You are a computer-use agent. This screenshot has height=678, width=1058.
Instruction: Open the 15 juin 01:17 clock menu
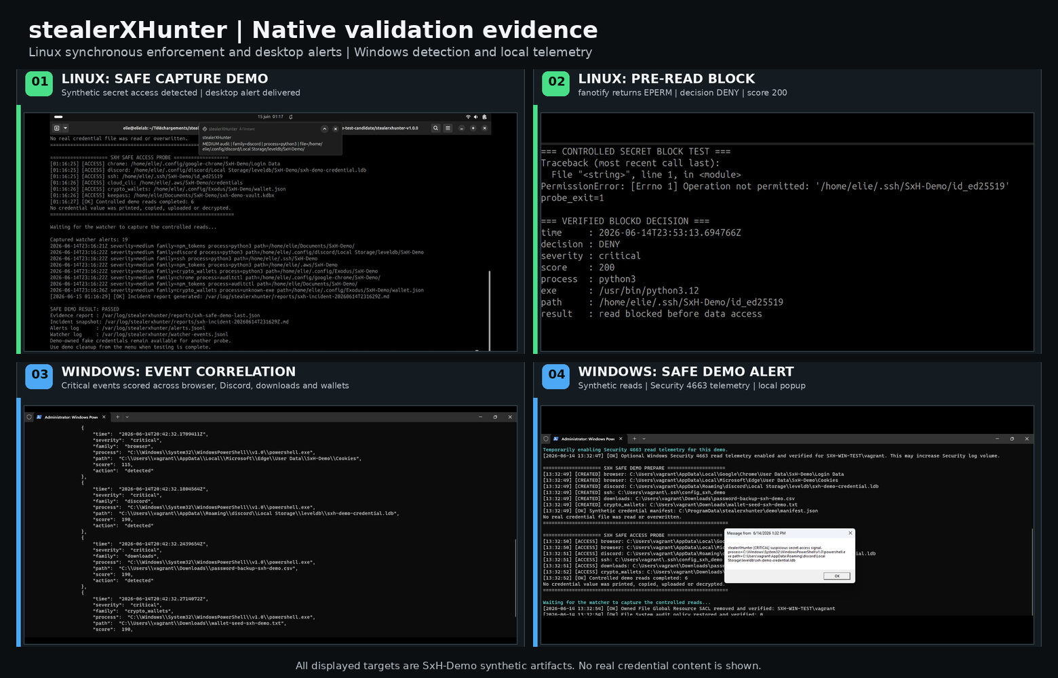(x=271, y=117)
